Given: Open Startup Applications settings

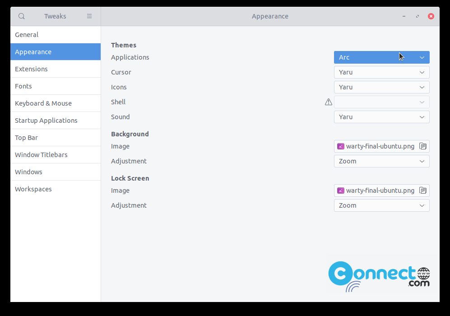Looking at the screenshot, I should tap(55, 121).
